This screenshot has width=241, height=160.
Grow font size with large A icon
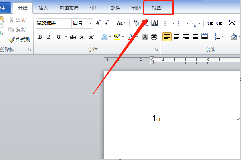click(x=98, y=23)
